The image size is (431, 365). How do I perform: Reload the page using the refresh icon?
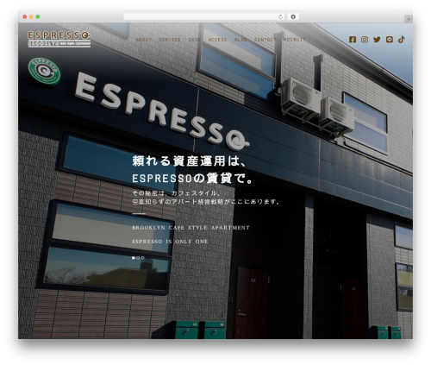[x=280, y=16]
